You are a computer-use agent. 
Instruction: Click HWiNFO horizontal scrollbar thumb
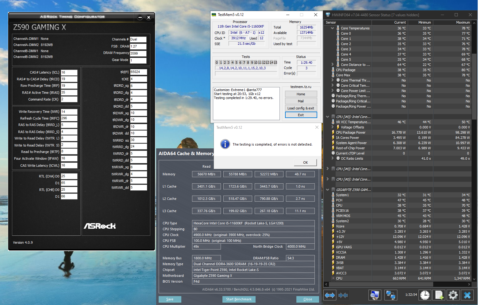381,284
